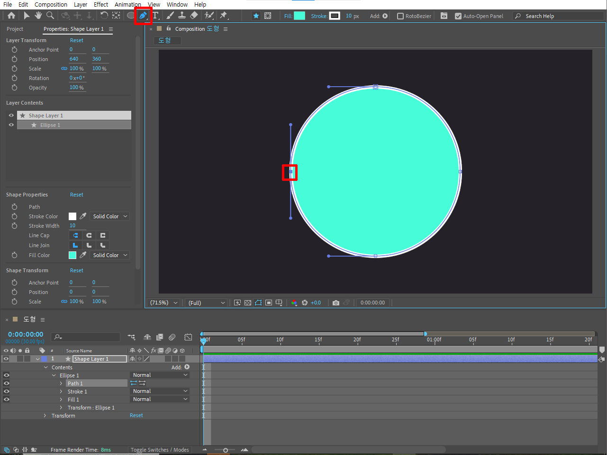The height and width of the screenshot is (455, 607).
Task: Toggle Mask and Shape Path Visibility
Action: [x=258, y=303]
